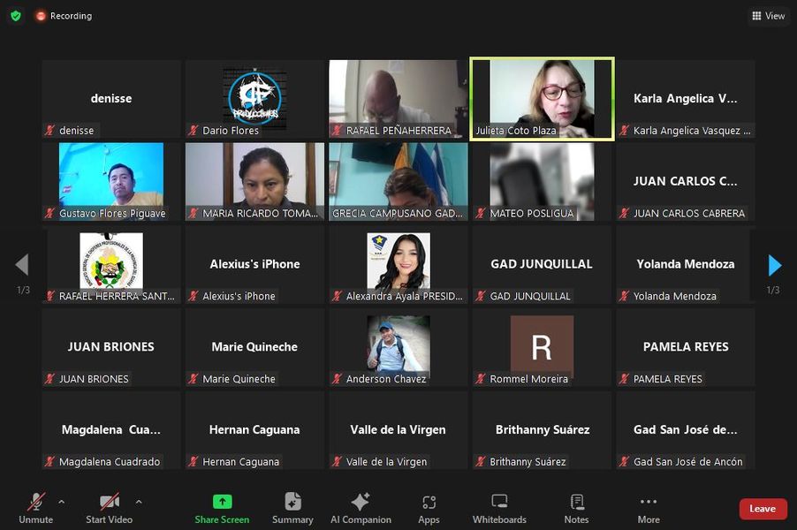Leave the meeting
The height and width of the screenshot is (530, 797).
[762, 509]
